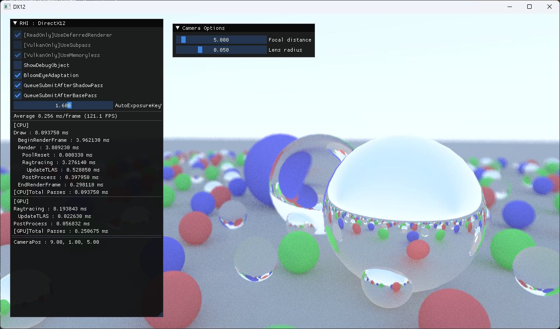The width and height of the screenshot is (560, 329).
Task: Maximize the DX12 window
Action: pos(529,7)
